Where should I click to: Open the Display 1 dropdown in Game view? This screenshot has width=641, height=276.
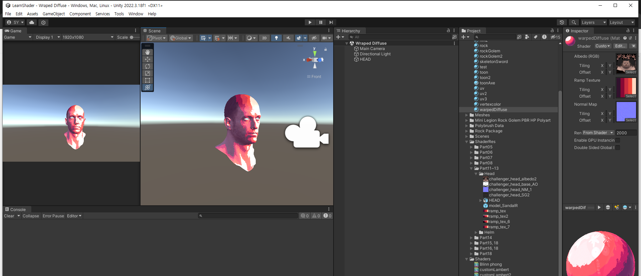tap(48, 37)
